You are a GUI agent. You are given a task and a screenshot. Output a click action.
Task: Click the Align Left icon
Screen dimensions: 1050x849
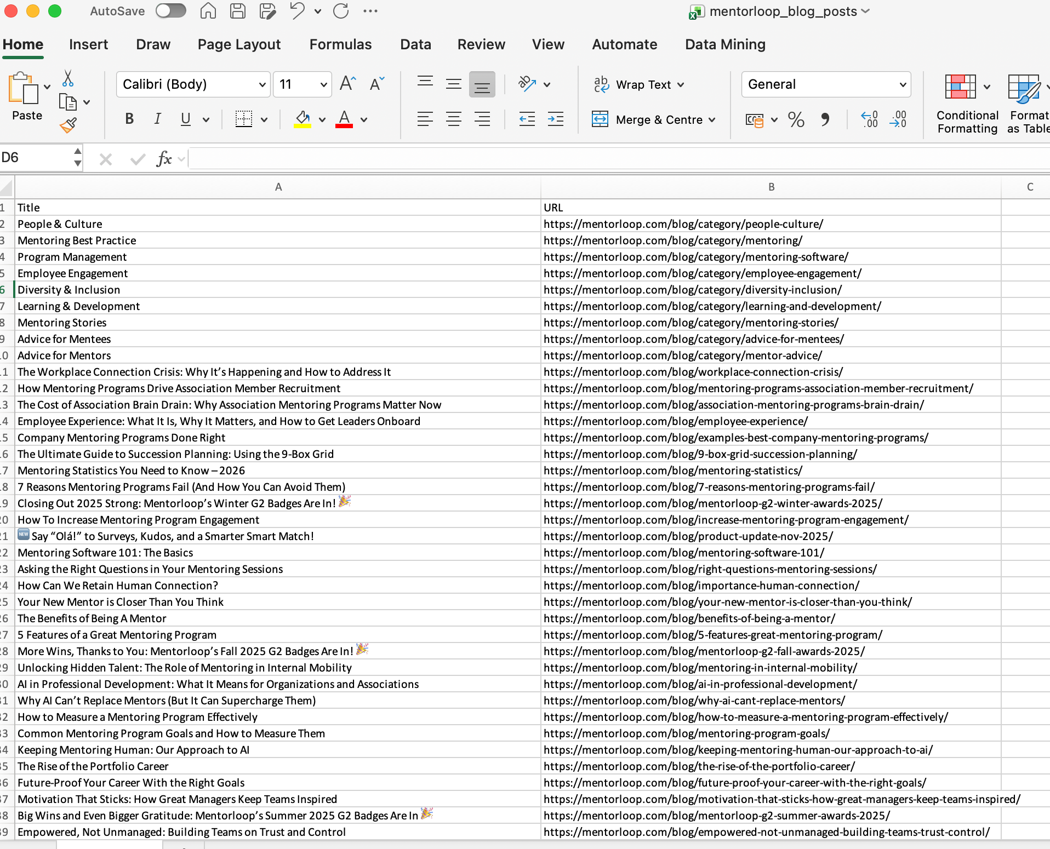tap(425, 119)
